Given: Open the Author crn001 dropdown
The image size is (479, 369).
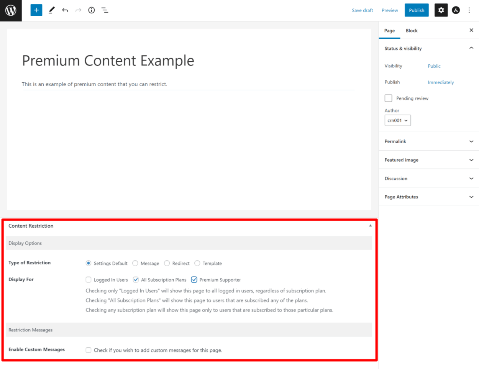Looking at the screenshot, I should pyautogui.click(x=398, y=120).
